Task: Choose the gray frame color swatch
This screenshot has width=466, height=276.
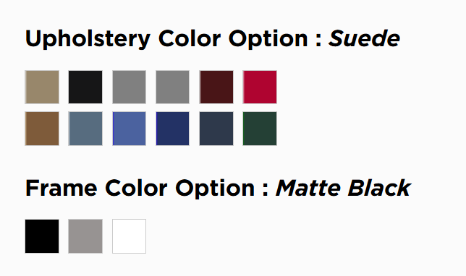Action: (x=85, y=236)
